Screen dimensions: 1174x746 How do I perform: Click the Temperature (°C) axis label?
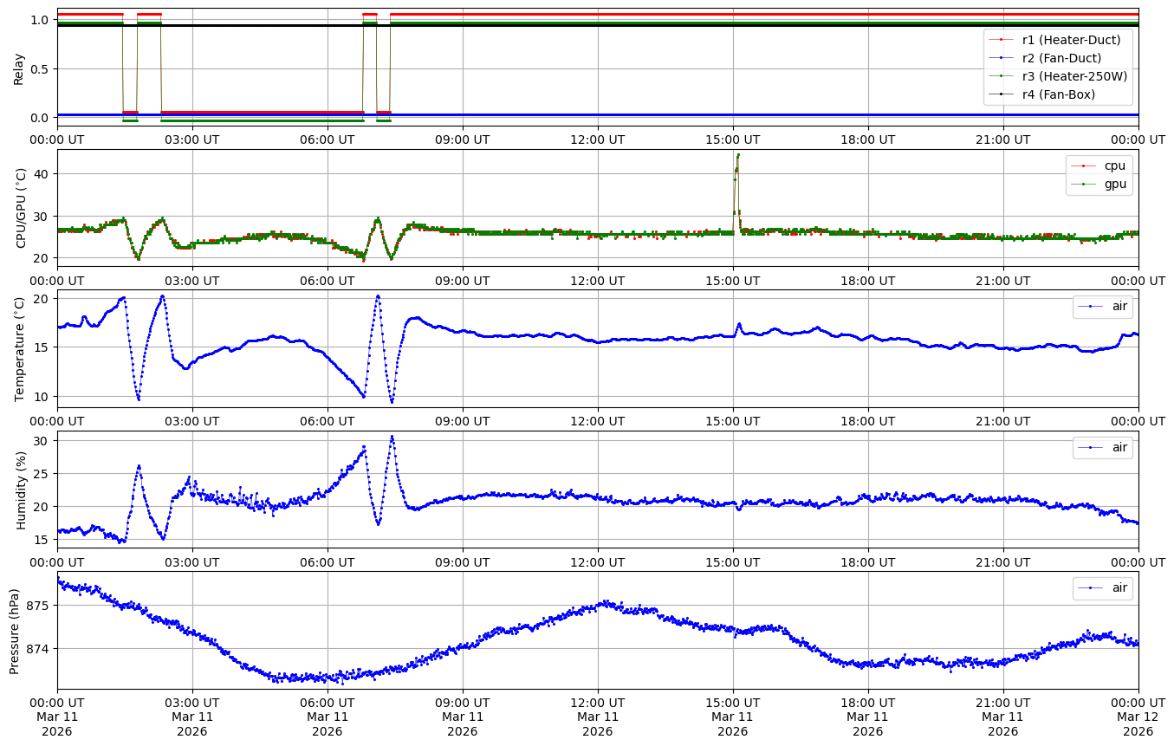20,349
